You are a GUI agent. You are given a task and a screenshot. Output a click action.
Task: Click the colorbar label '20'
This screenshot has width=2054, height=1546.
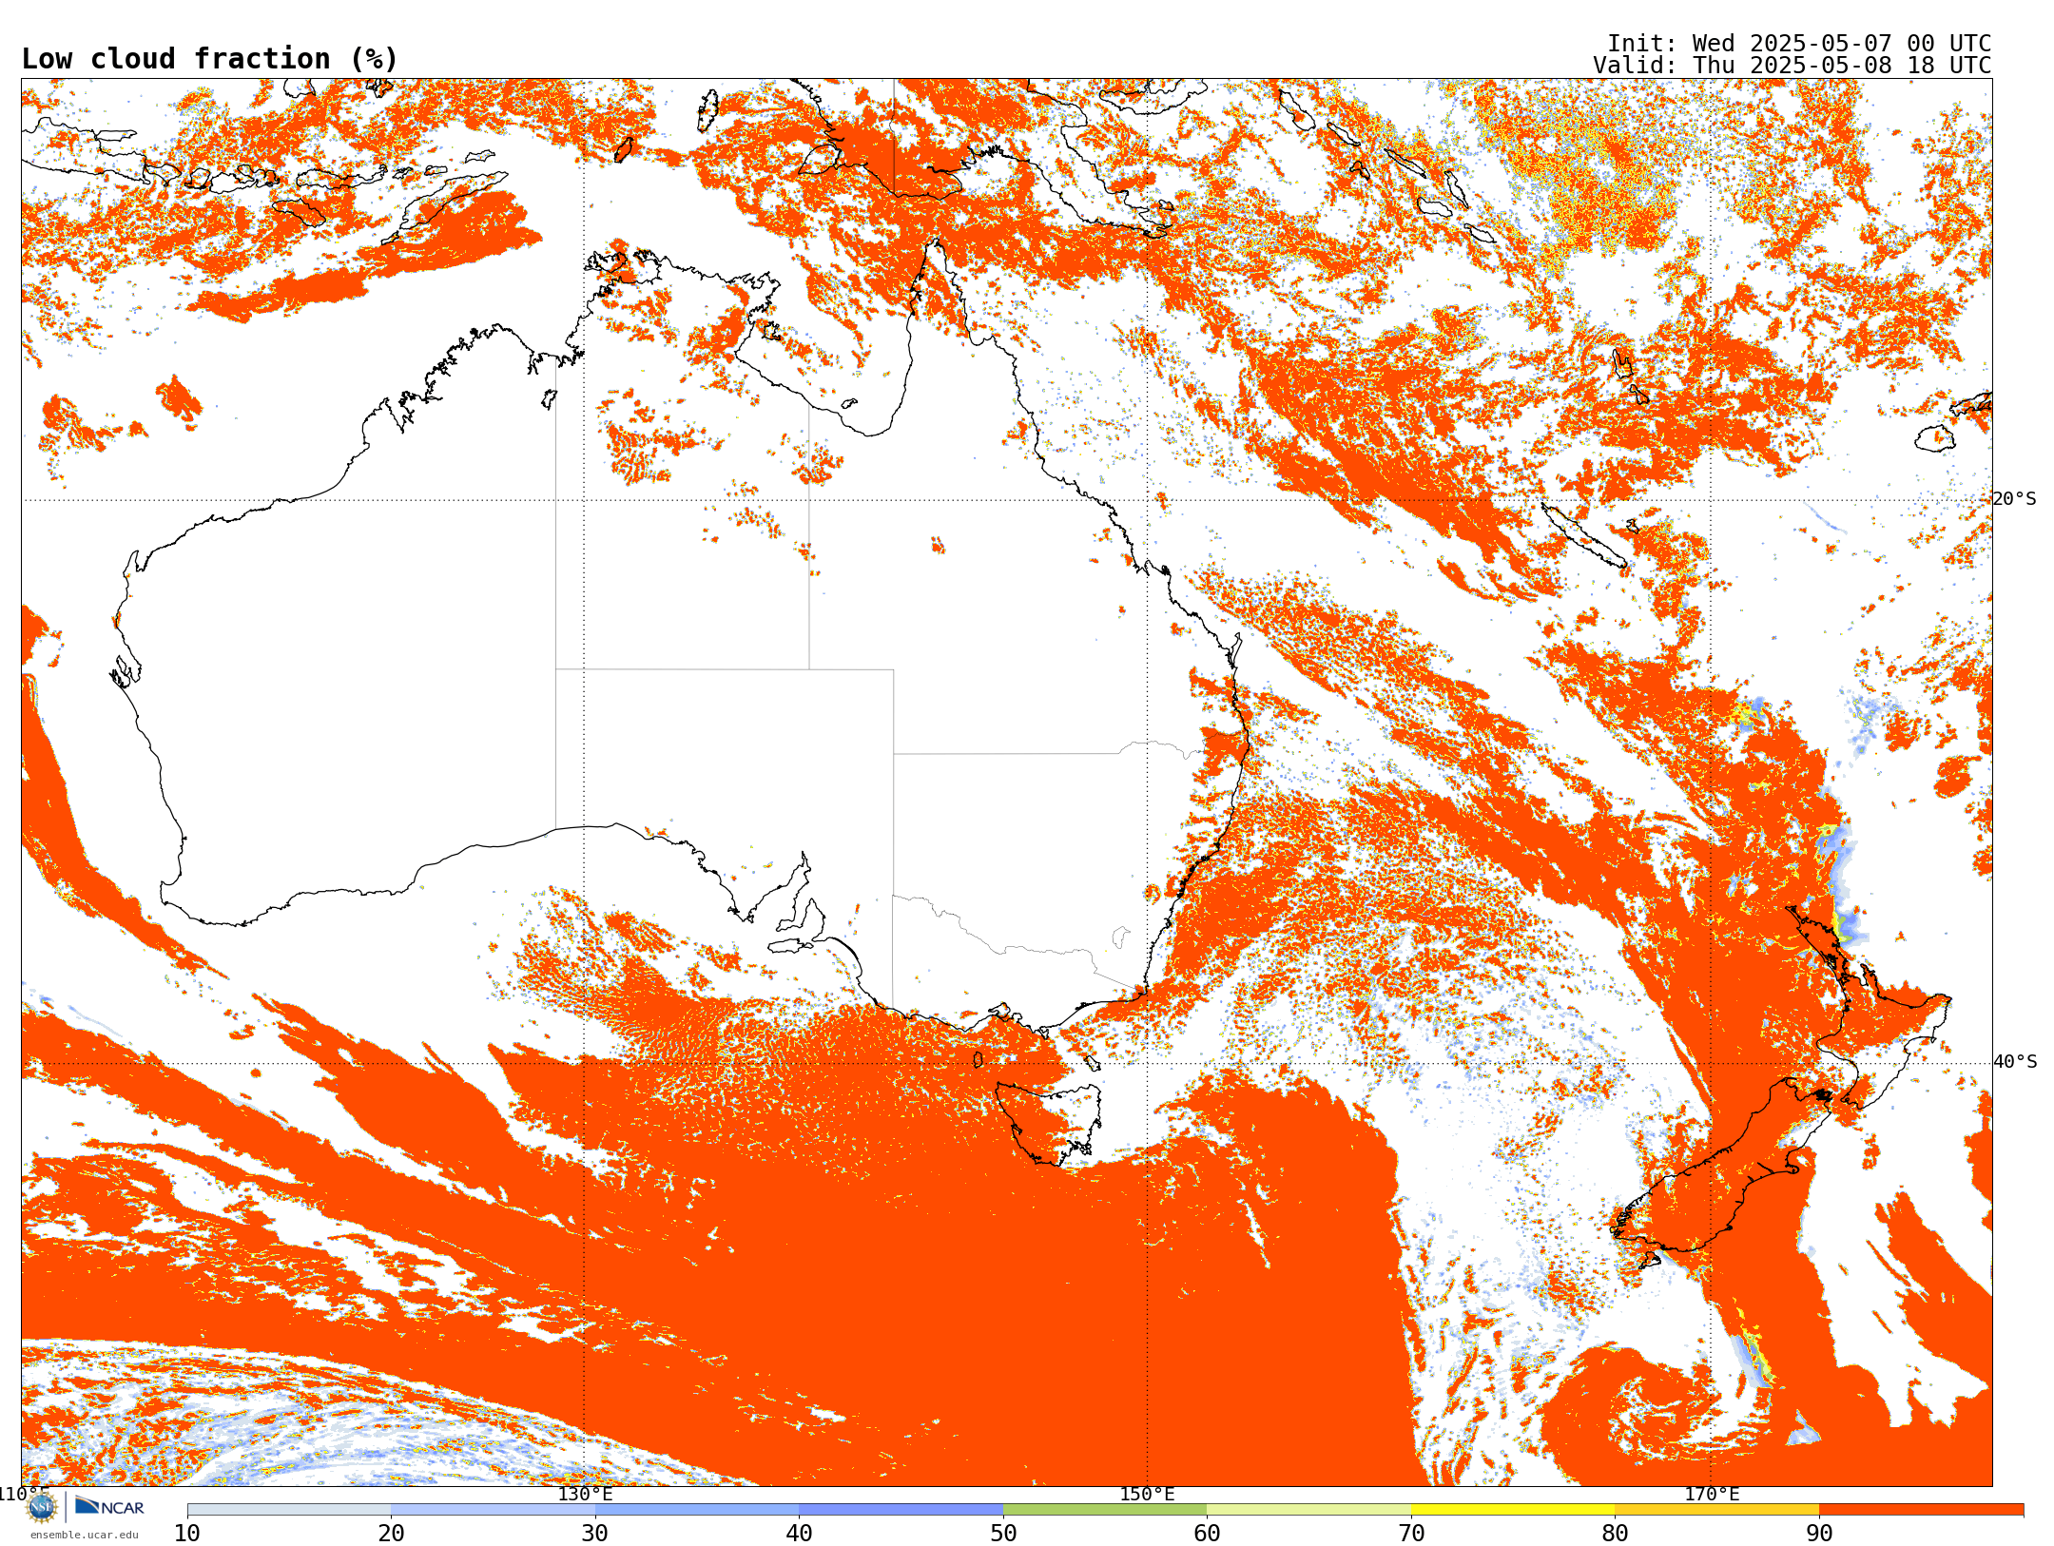pos(391,1534)
